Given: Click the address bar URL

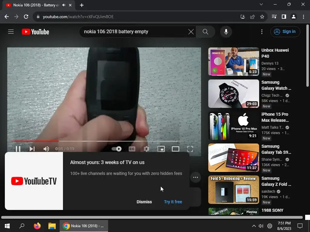Looking at the screenshot, I should click(x=78, y=17).
